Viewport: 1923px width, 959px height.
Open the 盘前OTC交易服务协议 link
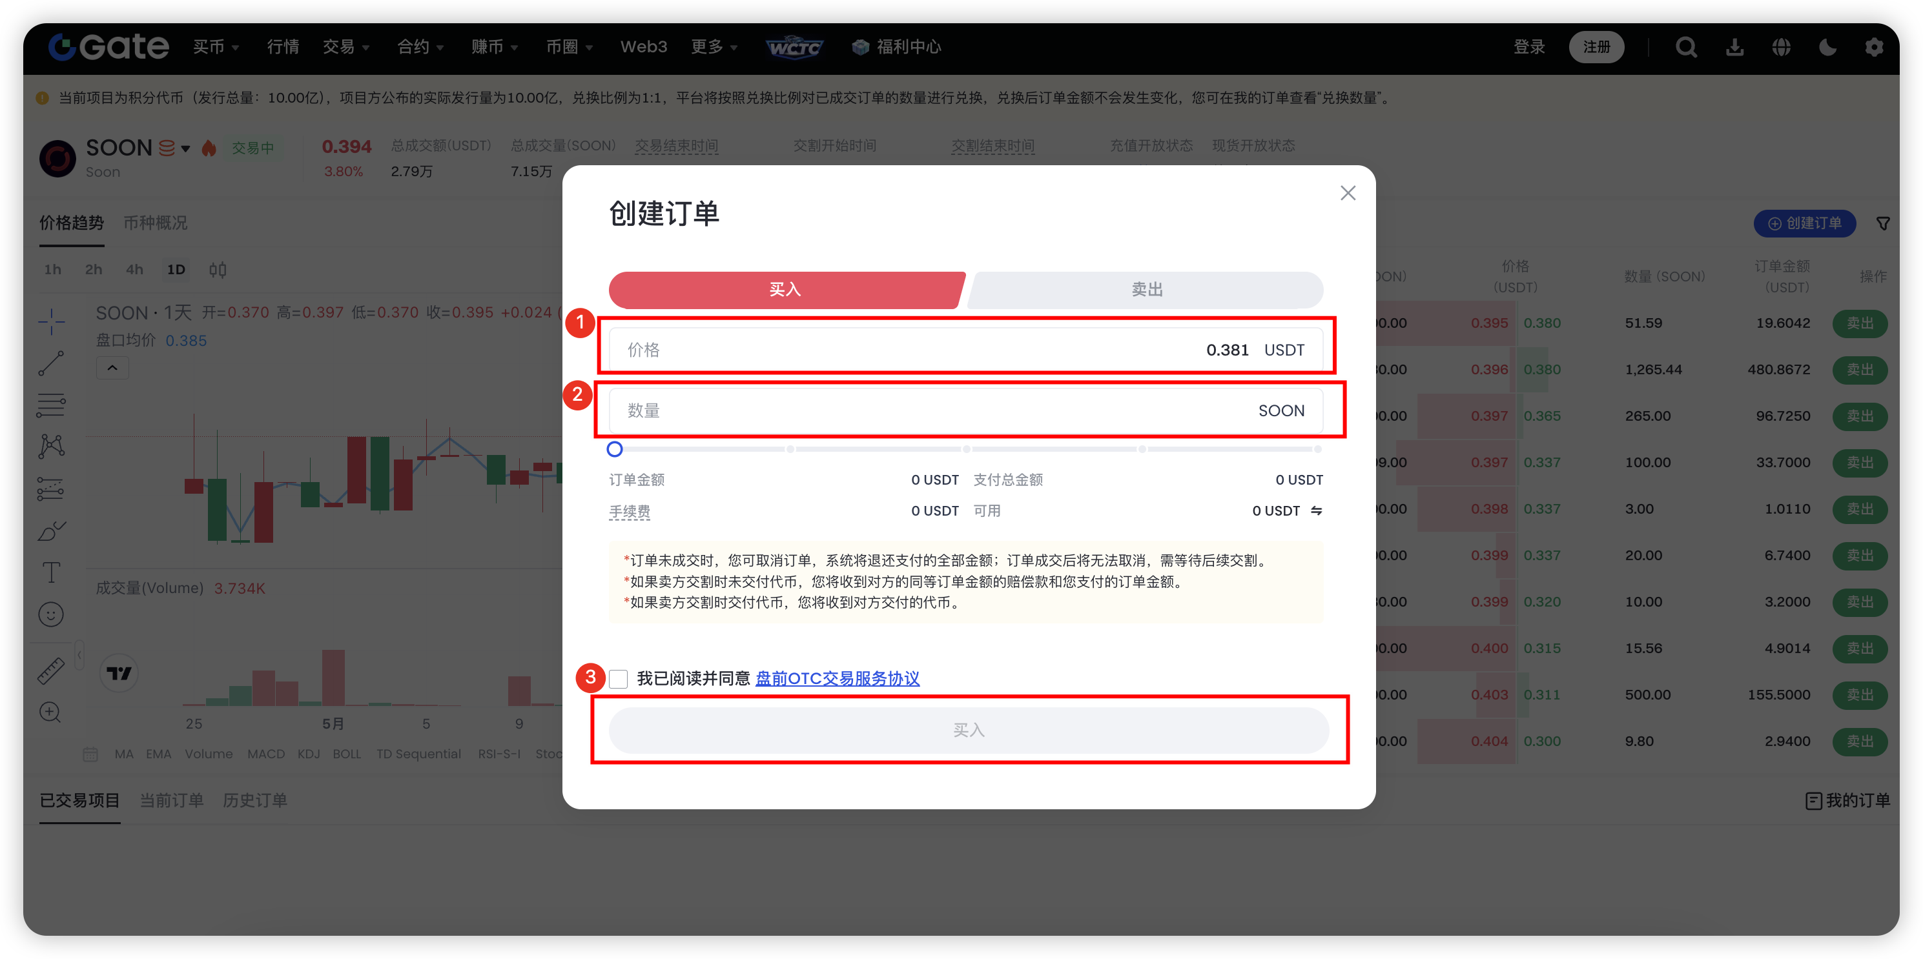click(x=837, y=678)
